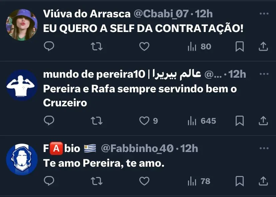Open more options for Viúva do Arrasca tweet
The image size is (276, 197).
coord(264,14)
